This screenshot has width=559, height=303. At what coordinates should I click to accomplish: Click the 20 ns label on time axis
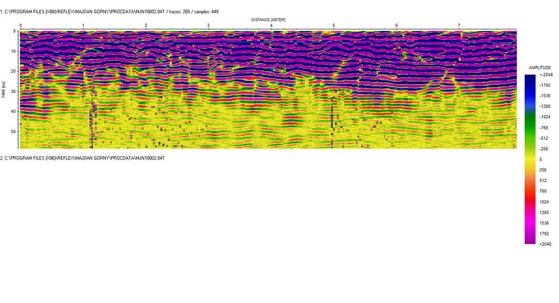point(13,71)
